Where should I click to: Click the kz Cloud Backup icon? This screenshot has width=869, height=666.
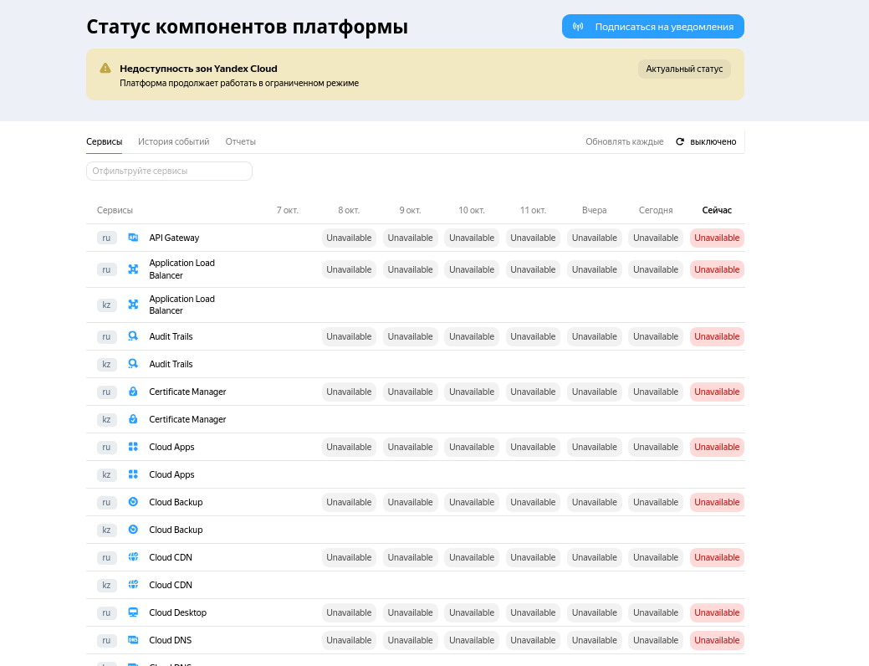point(133,530)
